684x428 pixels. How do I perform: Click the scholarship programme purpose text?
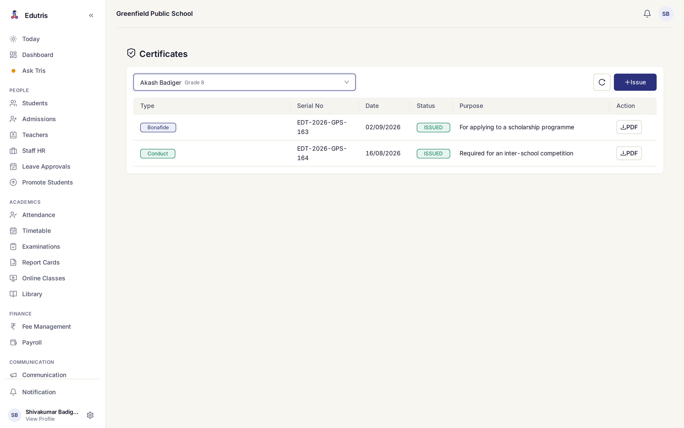click(517, 127)
